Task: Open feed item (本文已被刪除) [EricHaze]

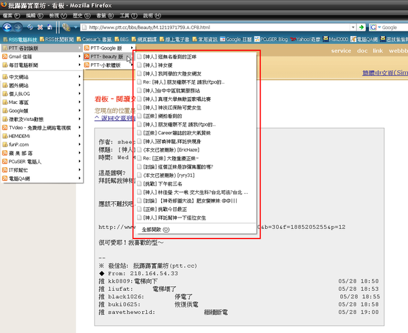Action: [195, 150]
